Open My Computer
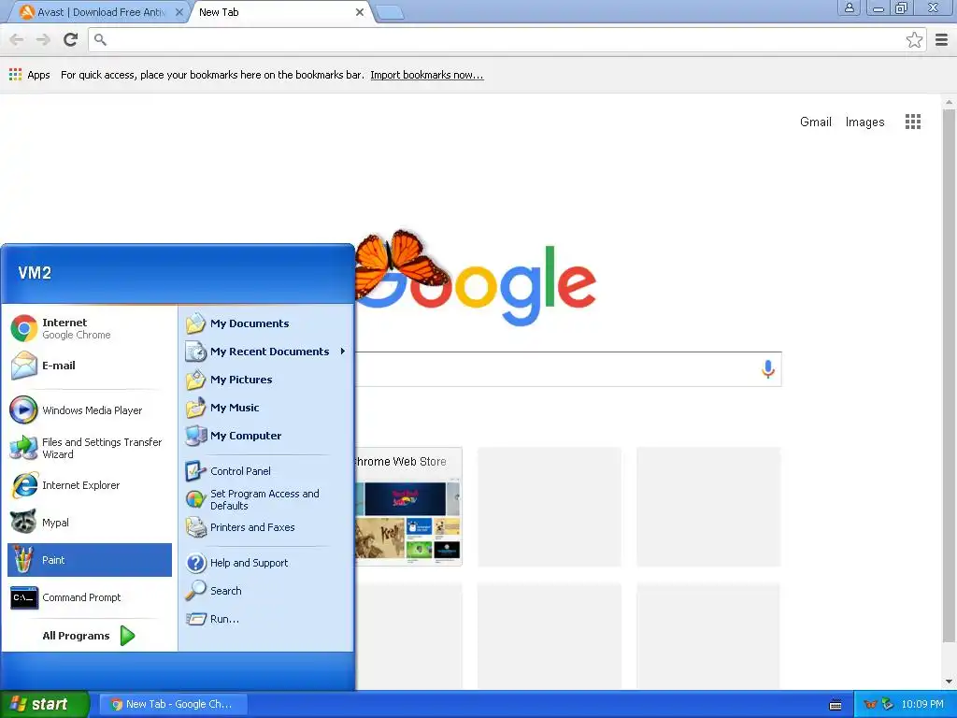 [265, 436]
